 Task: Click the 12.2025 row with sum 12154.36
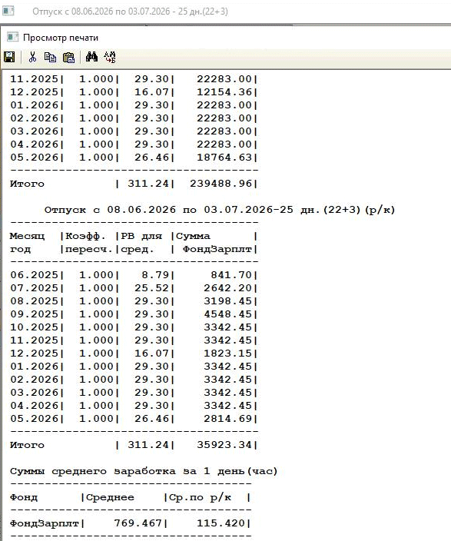pos(134,92)
